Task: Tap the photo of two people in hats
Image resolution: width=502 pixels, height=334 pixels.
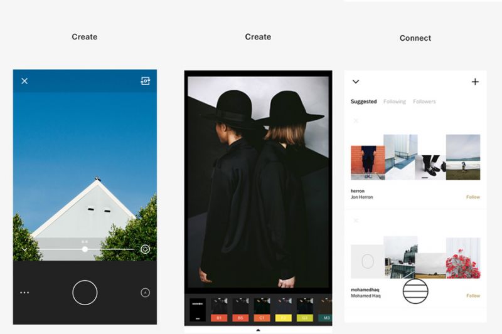Action: [x=258, y=182]
